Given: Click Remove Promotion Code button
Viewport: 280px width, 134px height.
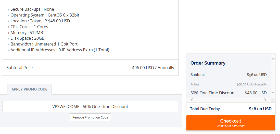Looking at the screenshot, I should click(x=90, y=117).
